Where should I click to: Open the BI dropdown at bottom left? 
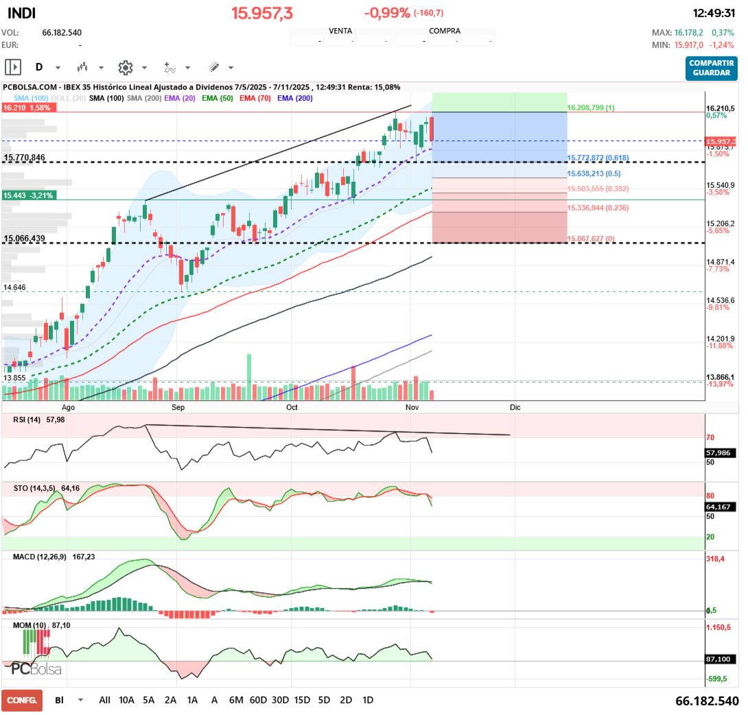click(x=67, y=701)
